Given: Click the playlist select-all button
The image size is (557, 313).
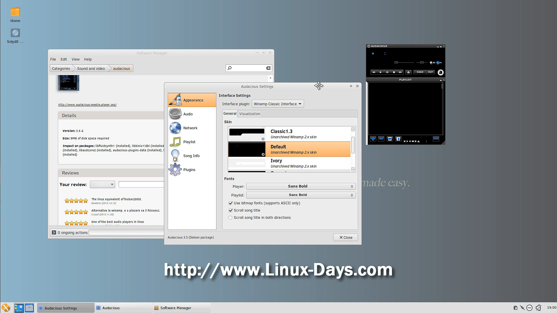Looking at the screenshot, I should pos(390,139).
